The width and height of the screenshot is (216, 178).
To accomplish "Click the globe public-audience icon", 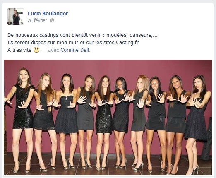I will [52, 20].
